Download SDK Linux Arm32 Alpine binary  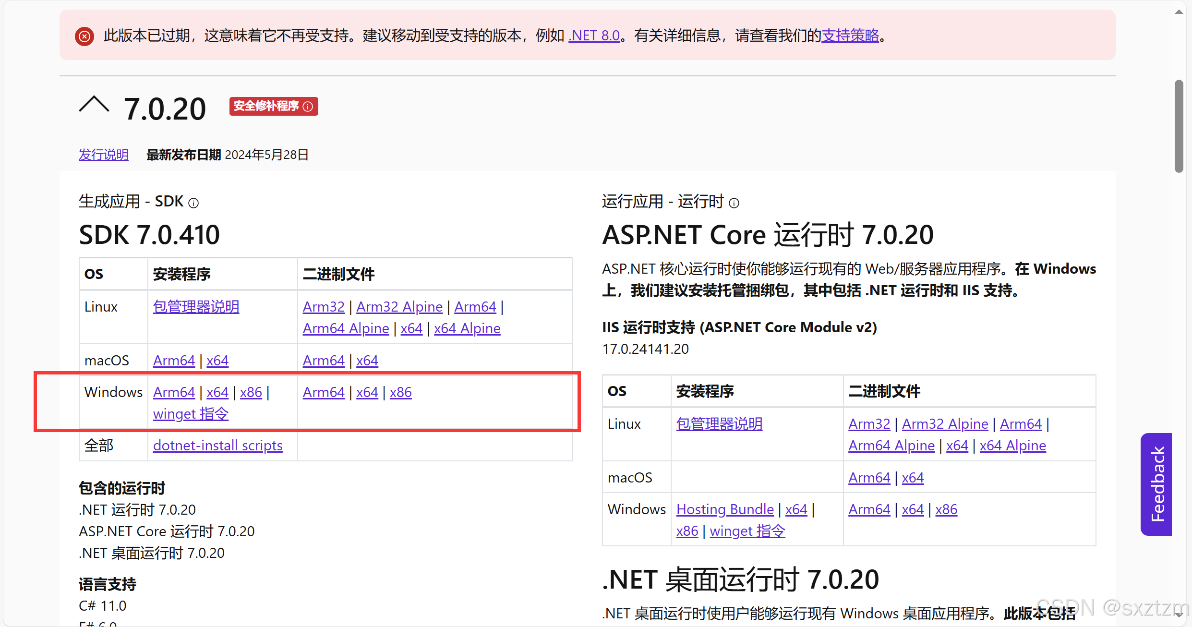(399, 306)
